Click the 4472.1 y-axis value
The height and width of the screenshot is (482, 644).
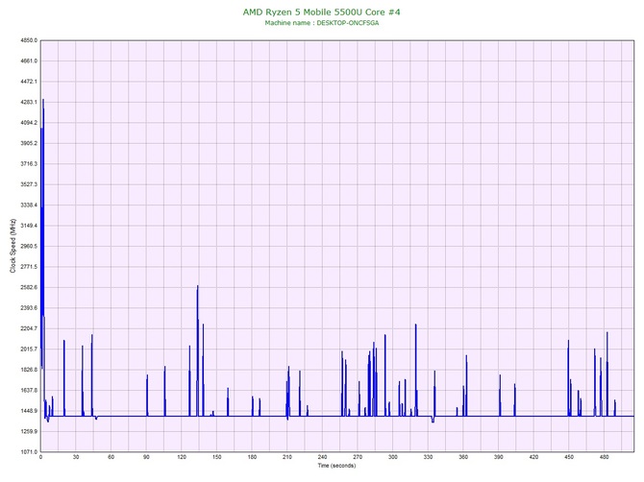click(x=29, y=82)
